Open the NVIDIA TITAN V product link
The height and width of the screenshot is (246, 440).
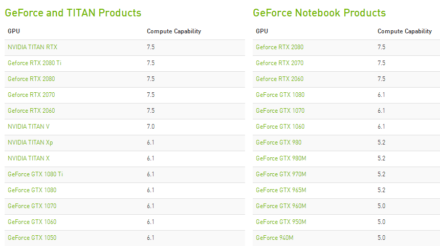[29, 127]
